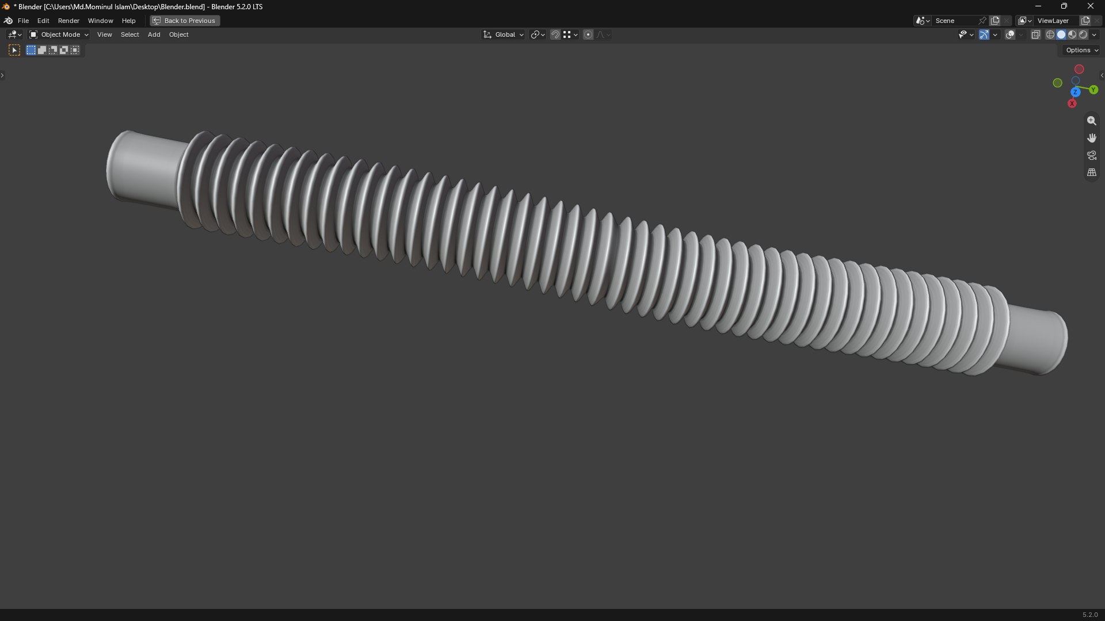Open the scene browse dropdown
The image size is (1105, 621).
point(923,21)
